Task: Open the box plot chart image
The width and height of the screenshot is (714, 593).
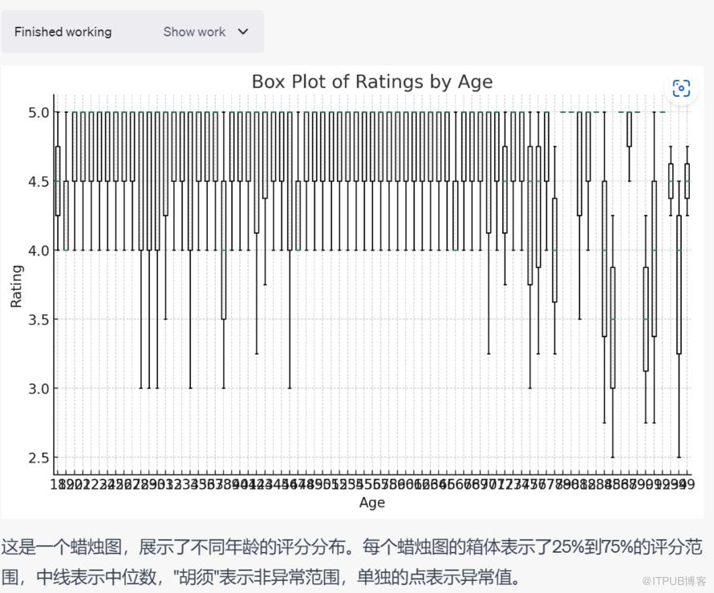Action: tap(352, 292)
